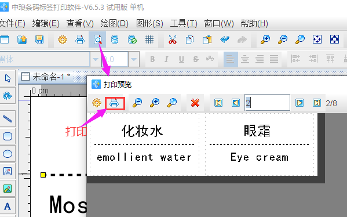Open the 工具(T) menu
The height and width of the screenshot is (217, 347).
[184, 23]
